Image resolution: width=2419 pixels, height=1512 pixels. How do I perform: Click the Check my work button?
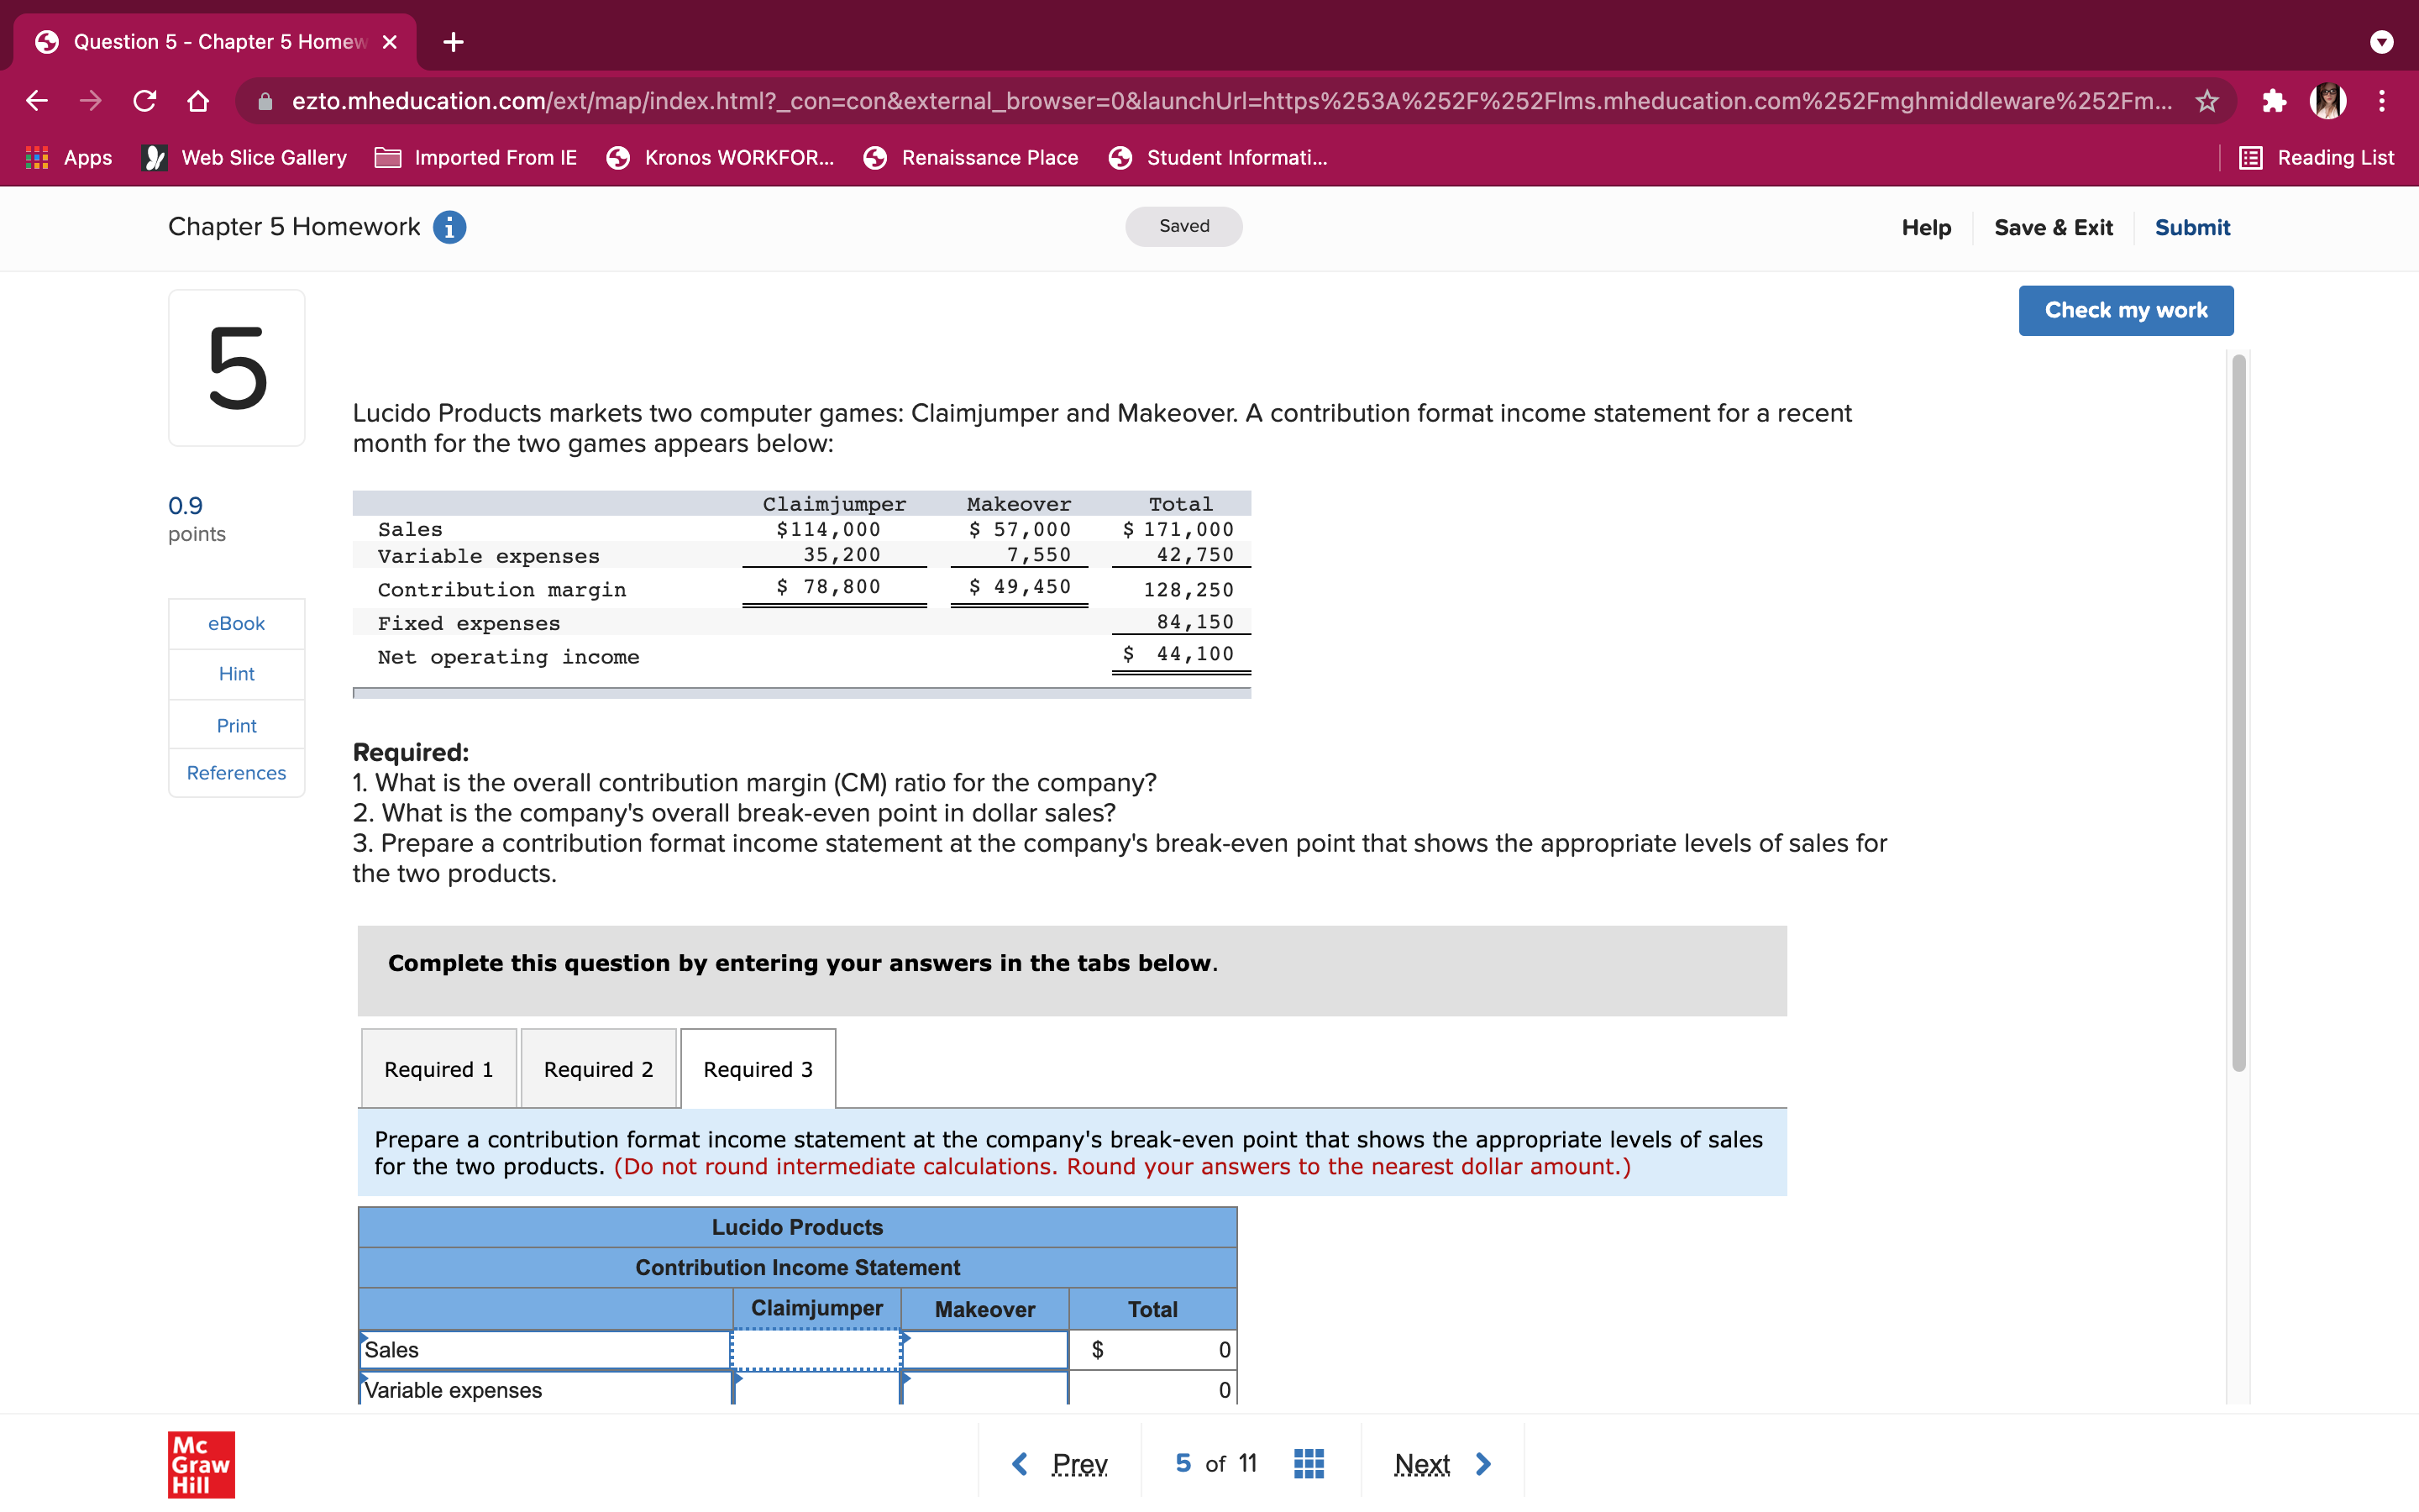pos(2126,310)
